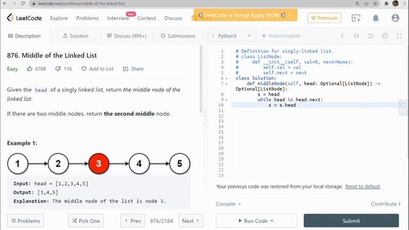
Task: Click the Easy difficulty label
Action: click(12, 69)
